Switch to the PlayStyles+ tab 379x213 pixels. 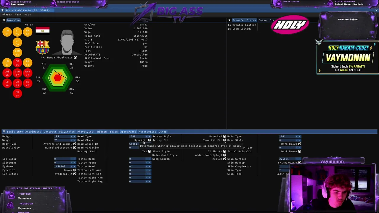pyautogui.click(x=86, y=132)
